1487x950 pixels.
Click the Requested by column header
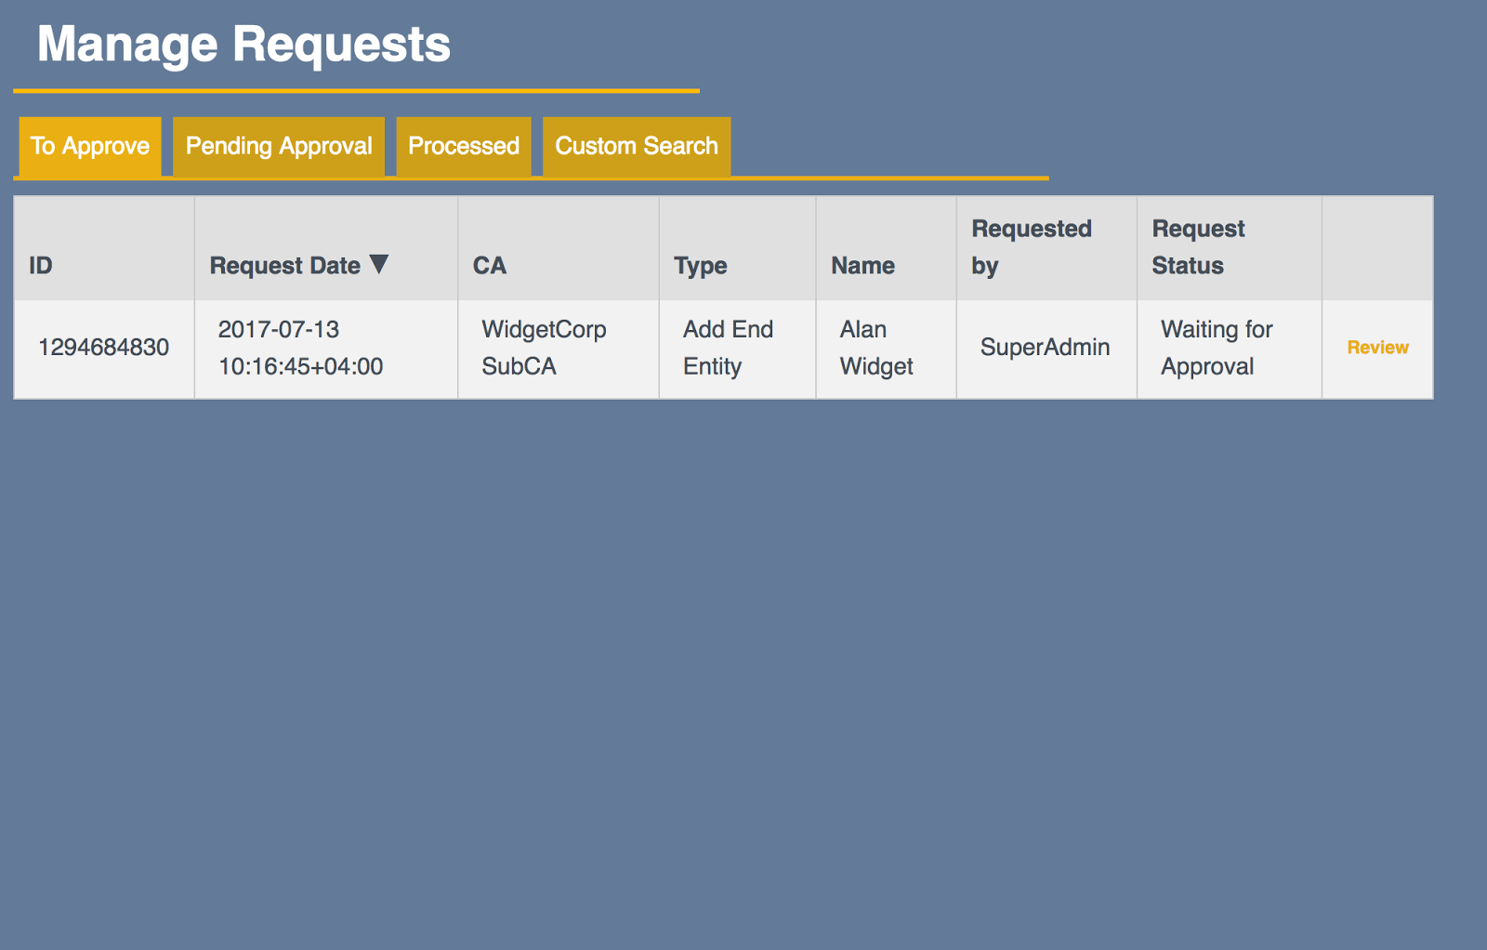point(1032,247)
